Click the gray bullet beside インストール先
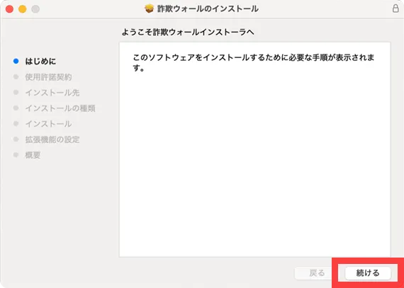This screenshot has height=288, width=404. pos(16,92)
